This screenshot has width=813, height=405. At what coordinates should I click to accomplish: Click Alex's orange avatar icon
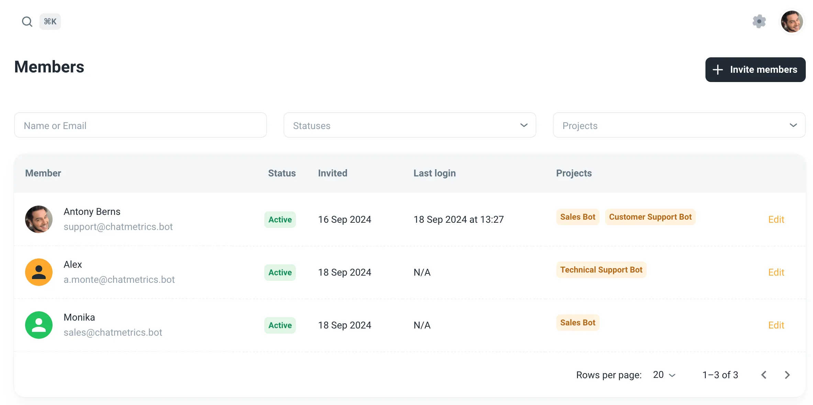39,272
